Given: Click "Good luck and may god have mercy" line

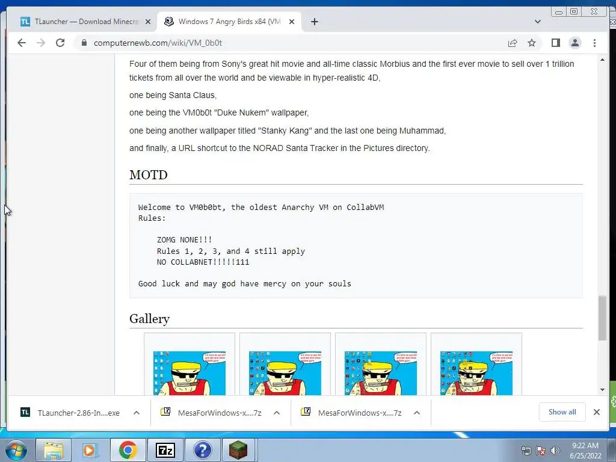Looking at the screenshot, I should [x=245, y=284].
